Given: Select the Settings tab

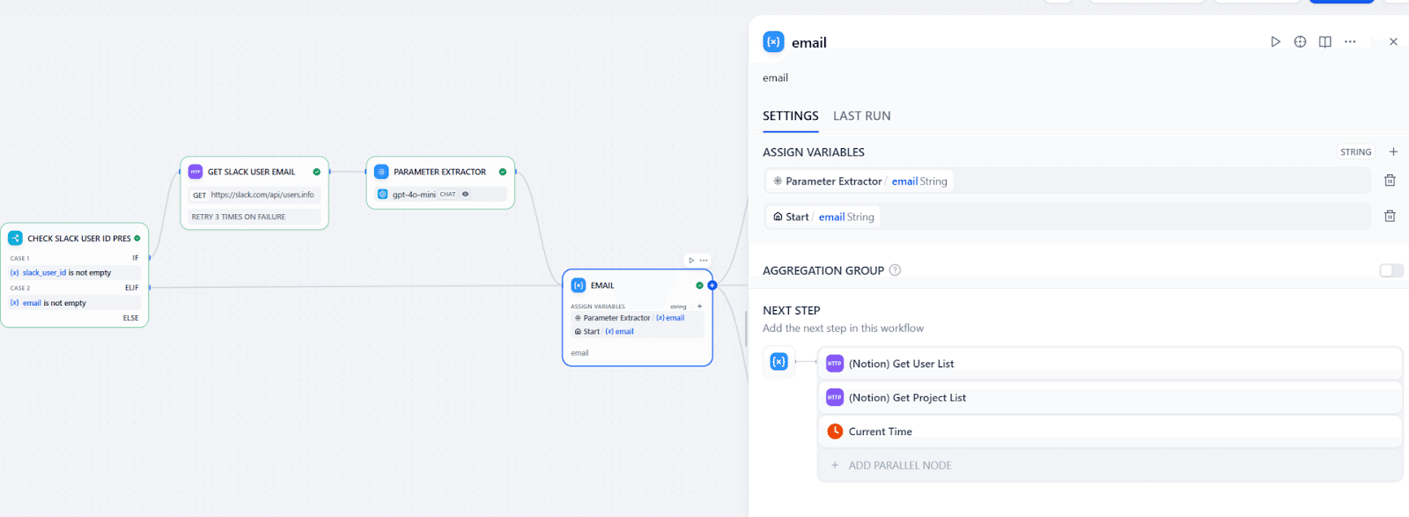Looking at the screenshot, I should point(790,116).
